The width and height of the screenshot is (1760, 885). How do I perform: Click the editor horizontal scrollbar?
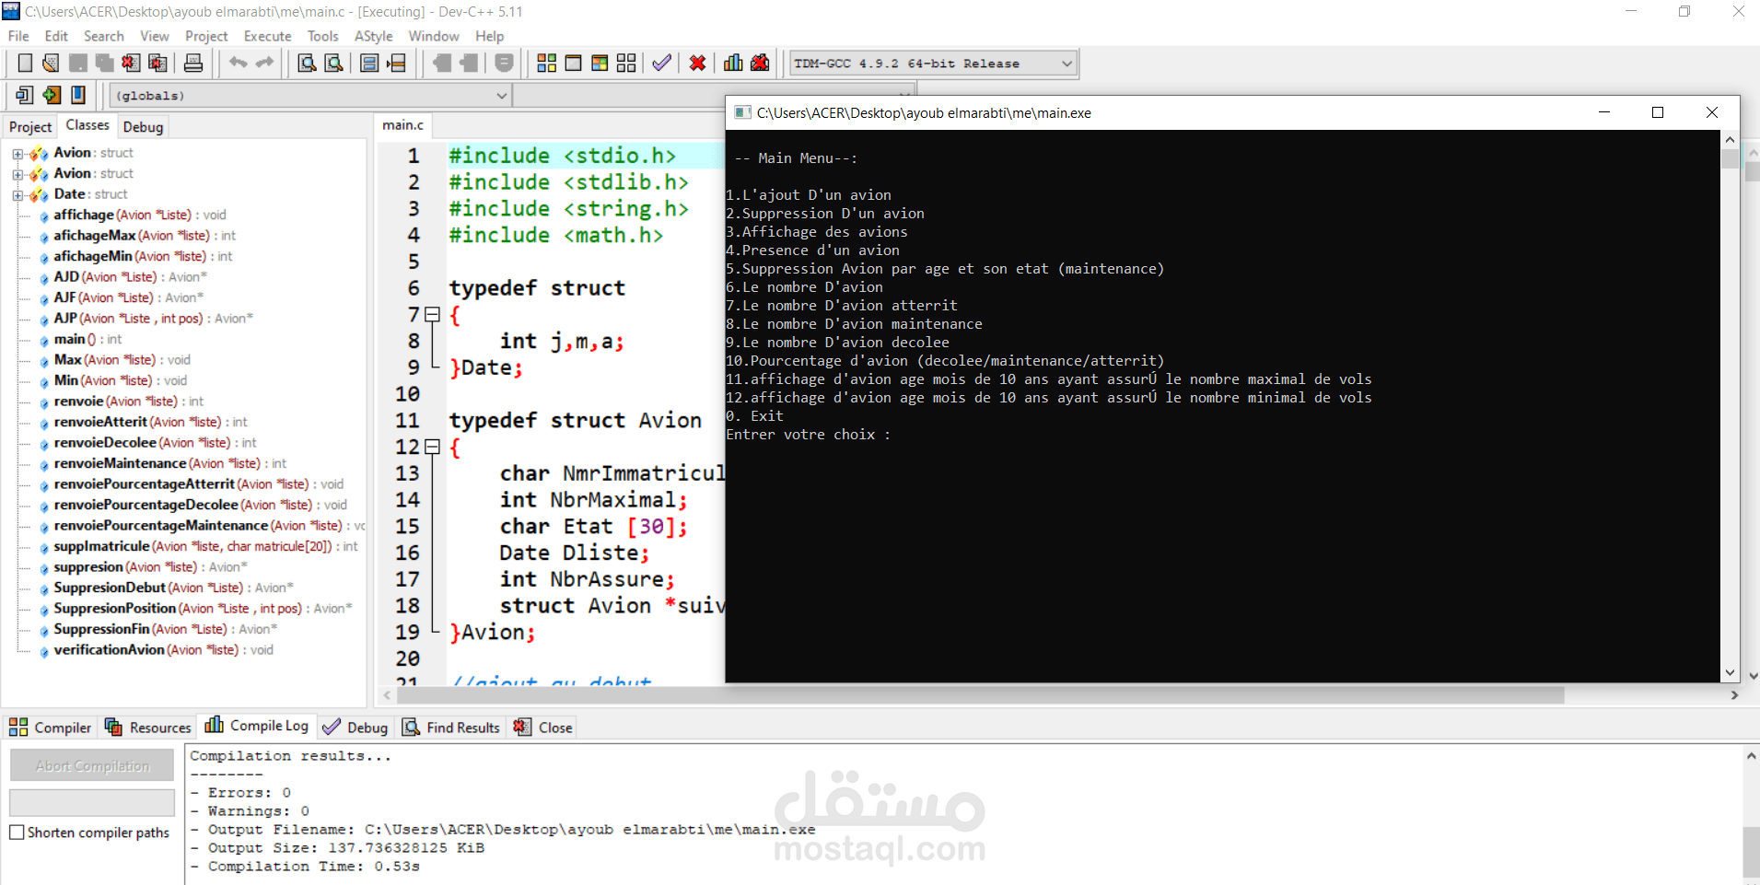[981, 695]
